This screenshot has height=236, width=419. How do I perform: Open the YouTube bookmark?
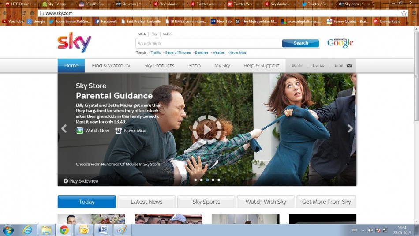13,21
